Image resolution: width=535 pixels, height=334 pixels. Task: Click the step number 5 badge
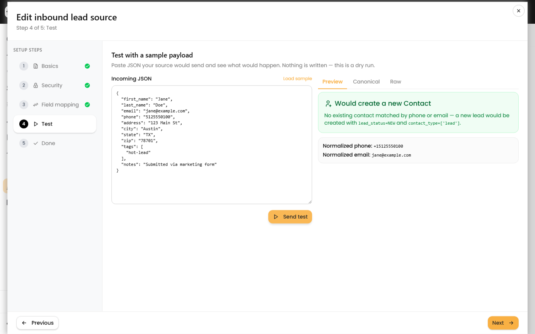coord(24,143)
